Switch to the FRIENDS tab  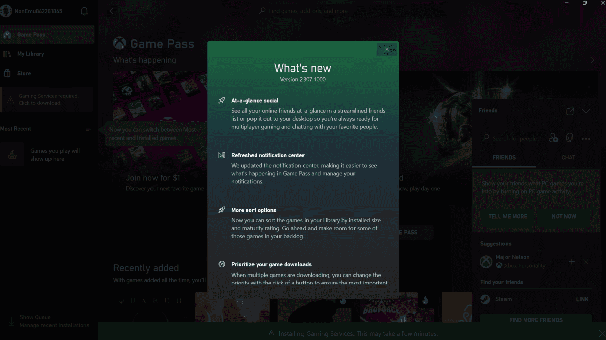point(504,158)
